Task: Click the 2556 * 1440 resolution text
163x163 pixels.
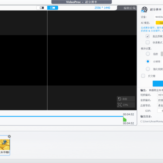Action: [x=102, y=8]
